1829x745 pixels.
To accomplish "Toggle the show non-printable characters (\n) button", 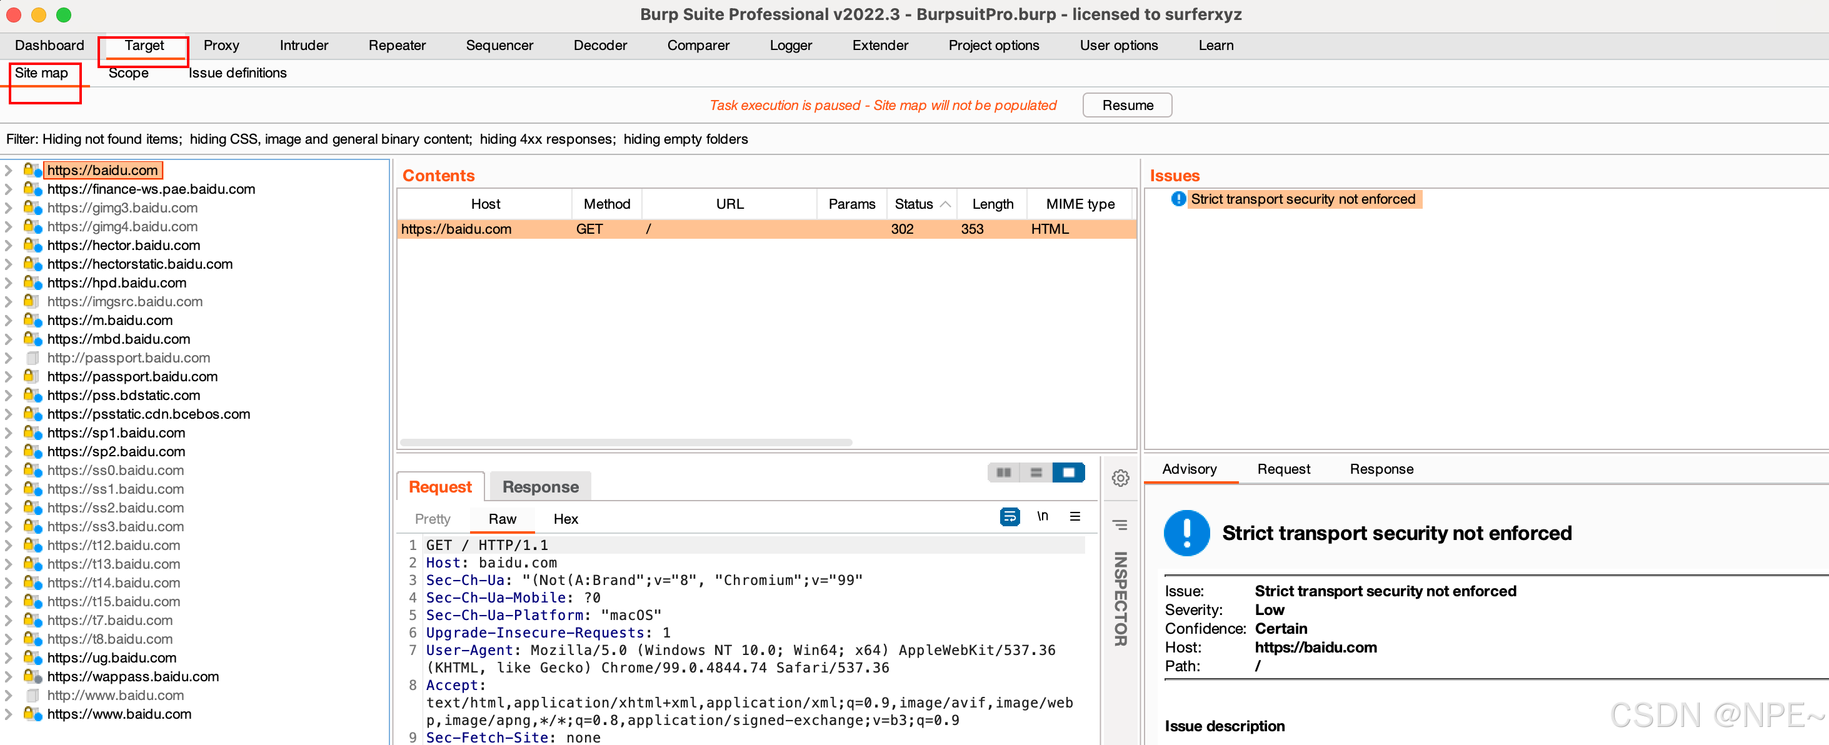I will point(1042,516).
